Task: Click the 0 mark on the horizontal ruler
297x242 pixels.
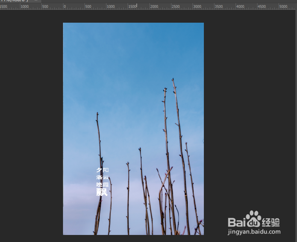Action: pyautogui.click(x=65, y=7)
